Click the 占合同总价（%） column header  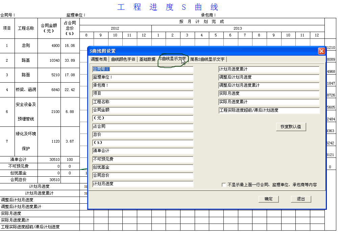tap(70, 28)
